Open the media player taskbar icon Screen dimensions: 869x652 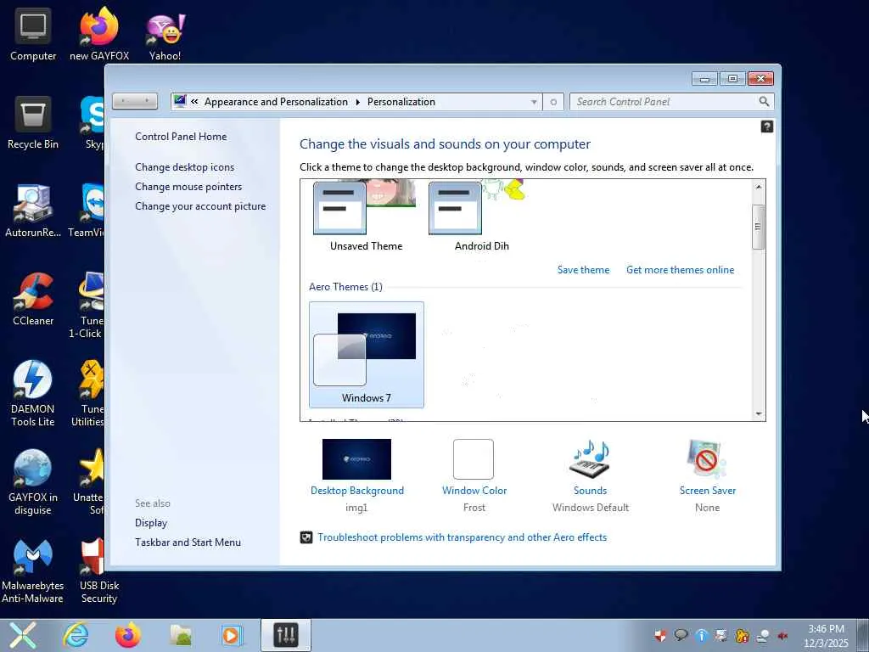tap(232, 635)
